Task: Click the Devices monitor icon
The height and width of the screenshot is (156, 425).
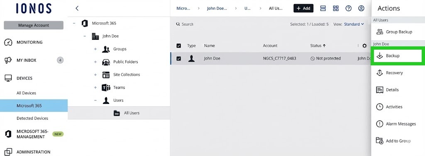Action: pos(8,78)
